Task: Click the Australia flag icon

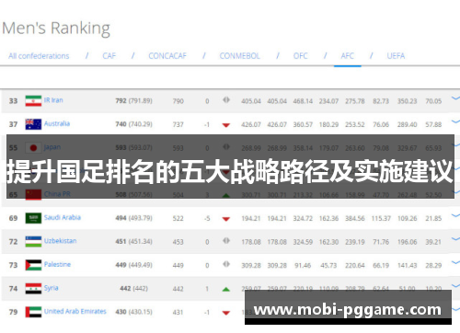Action: pyautogui.click(x=33, y=124)
